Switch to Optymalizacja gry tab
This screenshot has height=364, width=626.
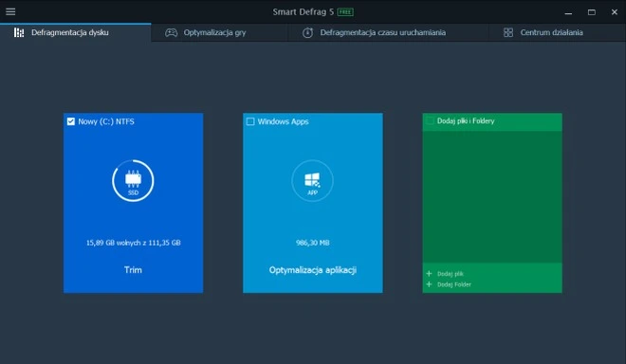pos(219,33)
